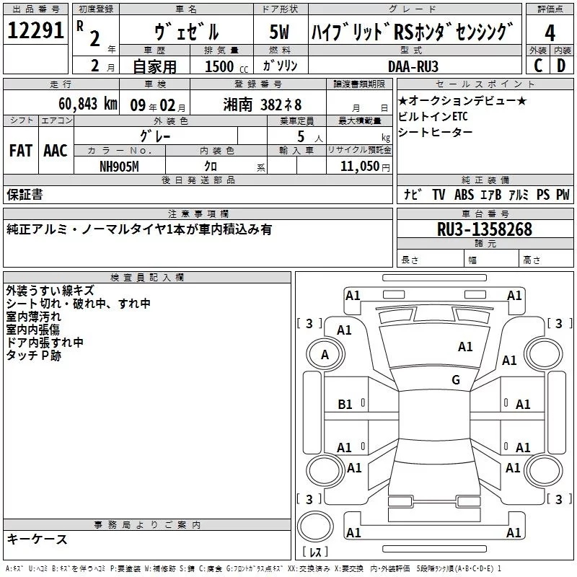Image resolution: width=577 pixels, height=577 pixels.
Task: Select the inspector note 外装うすい線キズ
Action: [50, 291]
